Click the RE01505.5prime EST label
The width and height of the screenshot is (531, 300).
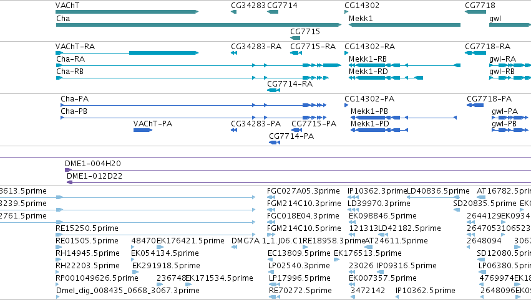[87, 241]
